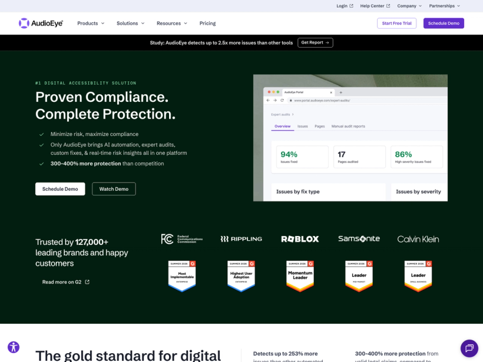Viewport: 483px width, 362px height.
Task: Click the purple Schedule Demo header button
Action: point(444,24)
